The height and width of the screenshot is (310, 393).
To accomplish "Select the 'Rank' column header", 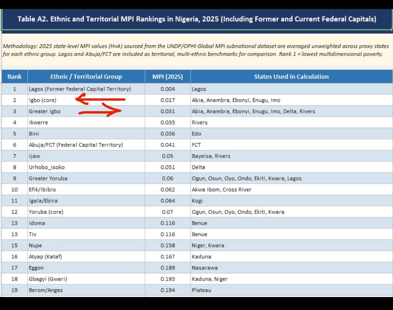I will (15, 77).
